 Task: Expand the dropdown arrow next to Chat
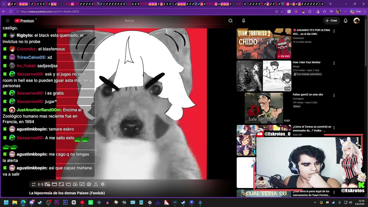(365, 11)
